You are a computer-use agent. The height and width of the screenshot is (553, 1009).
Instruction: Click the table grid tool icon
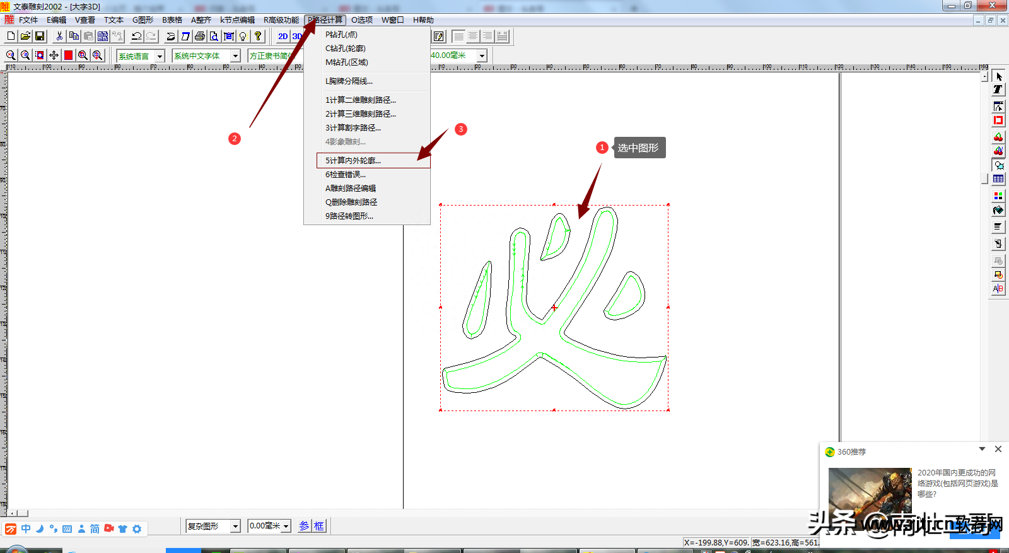coord(998,180)
